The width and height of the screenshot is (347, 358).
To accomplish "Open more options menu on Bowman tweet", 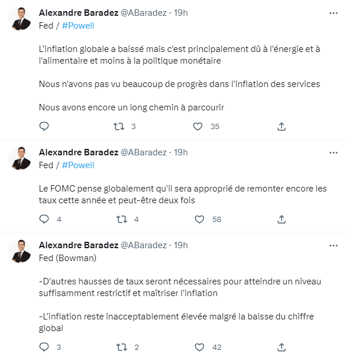I will click(334, 245).
